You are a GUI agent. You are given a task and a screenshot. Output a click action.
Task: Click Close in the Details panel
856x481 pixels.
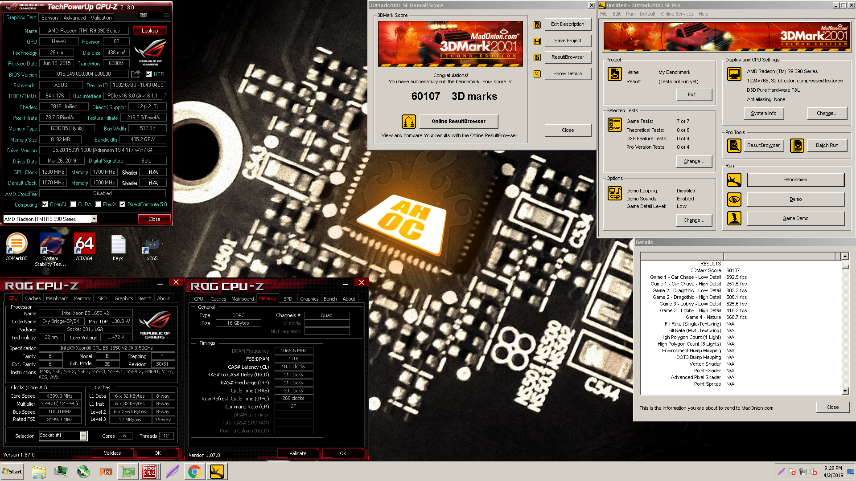pyautogui.click(x=832, y=407)
